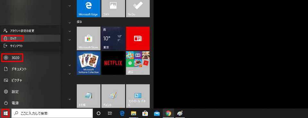
Task: Click the Windows Start button
Action: click(x=5, y=113)
